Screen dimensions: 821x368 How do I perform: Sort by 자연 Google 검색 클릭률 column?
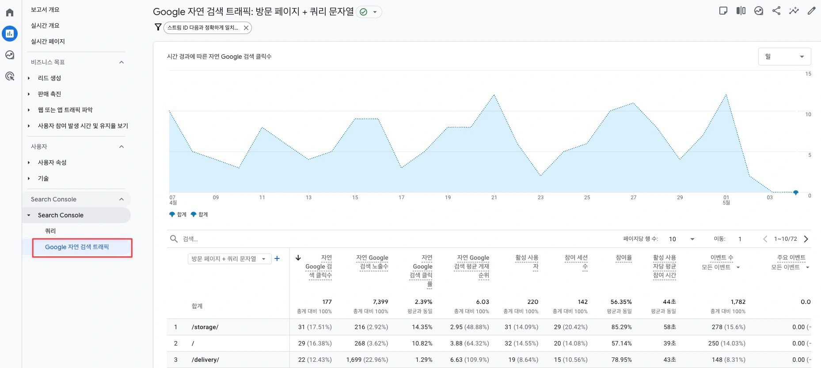point(421,271)
